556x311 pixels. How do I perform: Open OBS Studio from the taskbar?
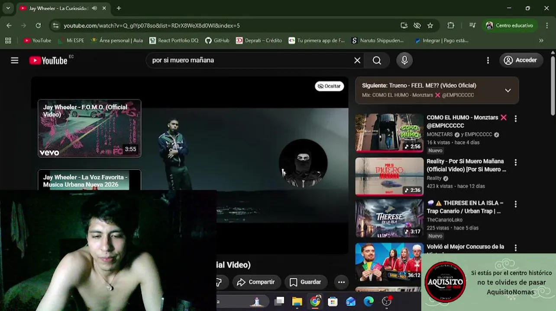point(387,301)
